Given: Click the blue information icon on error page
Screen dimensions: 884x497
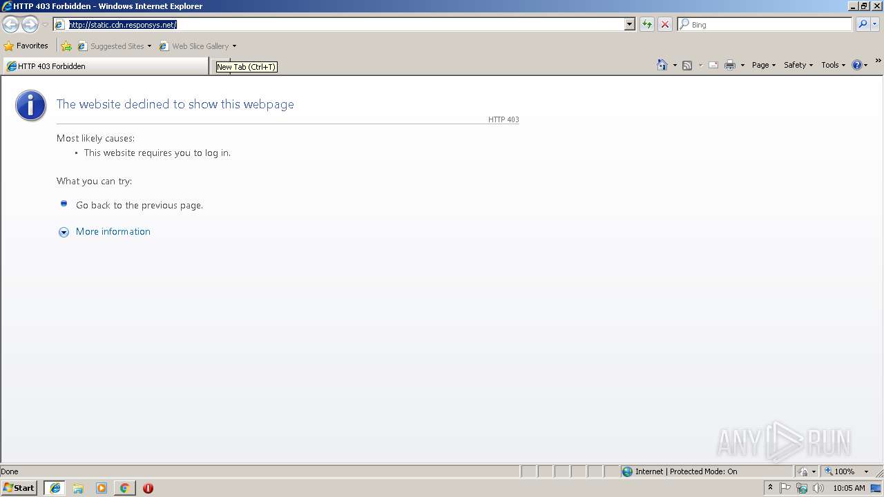Looking at the screenshot, I should [x=31, y=106].
